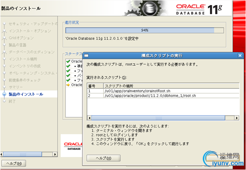Click the ヘルプ button in the installer window
This screenshot has height=170, width=246.
tap(14, 163)
